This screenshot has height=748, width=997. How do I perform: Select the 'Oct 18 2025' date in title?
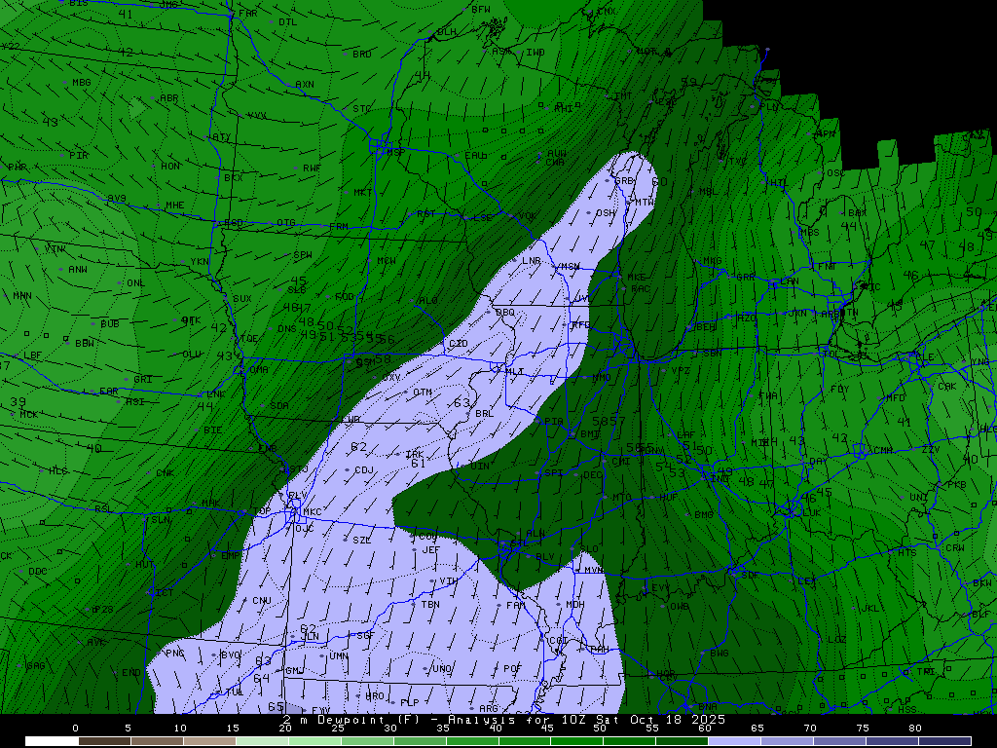[678, 720]
